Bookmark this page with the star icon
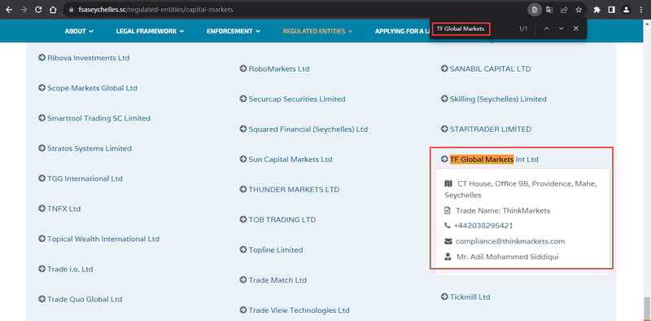The width and height of the screenshot is (651, 321). click(579, 10)
